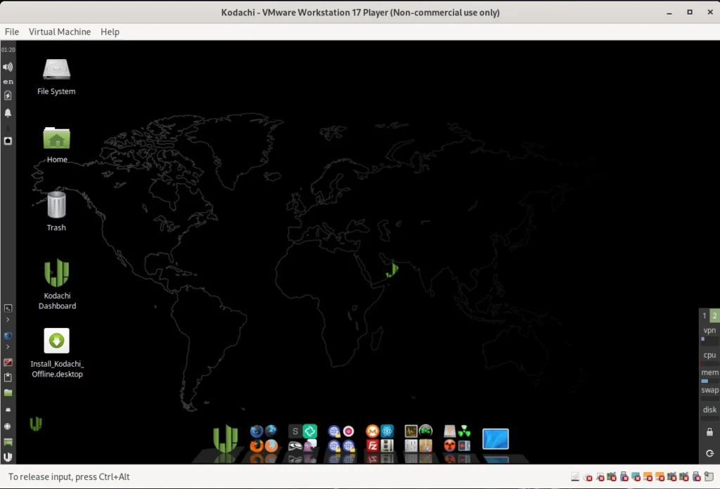This screenshot has width=720, height=489.
Task: Launch the Session 'S' messenger from the dock
Action: click(295, 431)
